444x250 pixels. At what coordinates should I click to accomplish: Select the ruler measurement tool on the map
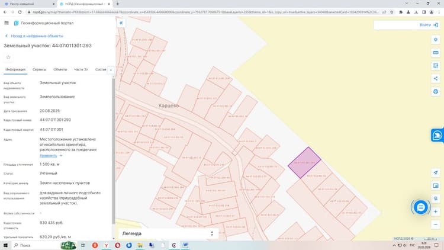(436, 53)
